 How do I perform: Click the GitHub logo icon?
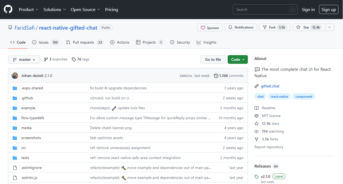(x=8, y=9)
